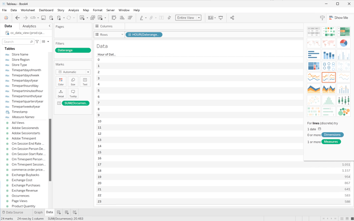Viewport: 354px width, 221px height.
Task: Open the dropdown arrow beside Clear Sheet
Action: click(x=105, y=18)
